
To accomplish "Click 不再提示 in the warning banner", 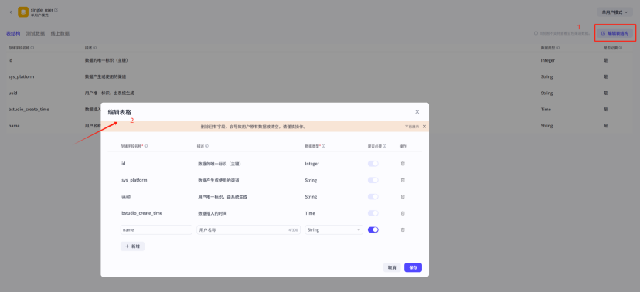I will (x=412, y=127).
